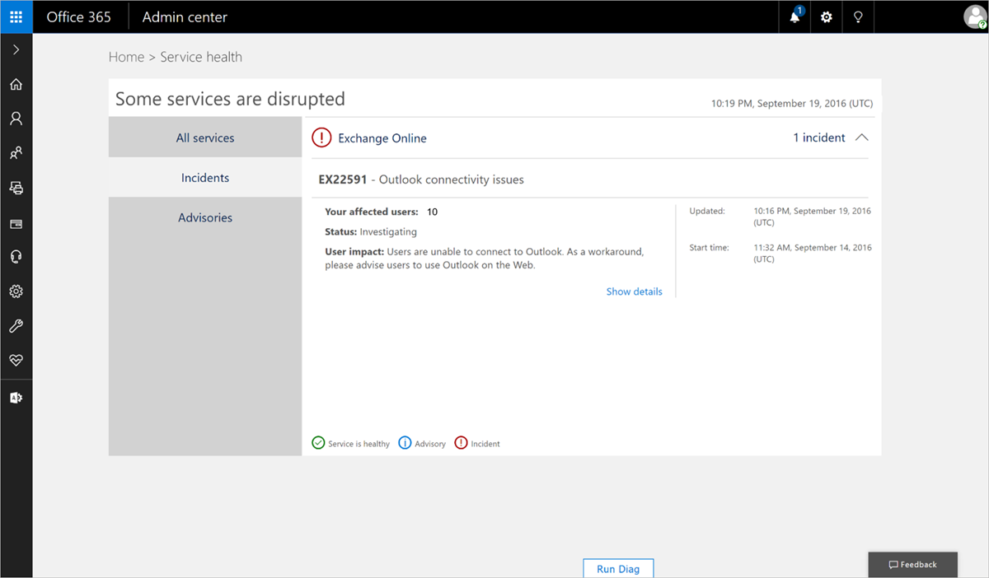Click the Run Diag button
This screenshot has width=989, height=578.
(x=618, y=568)
